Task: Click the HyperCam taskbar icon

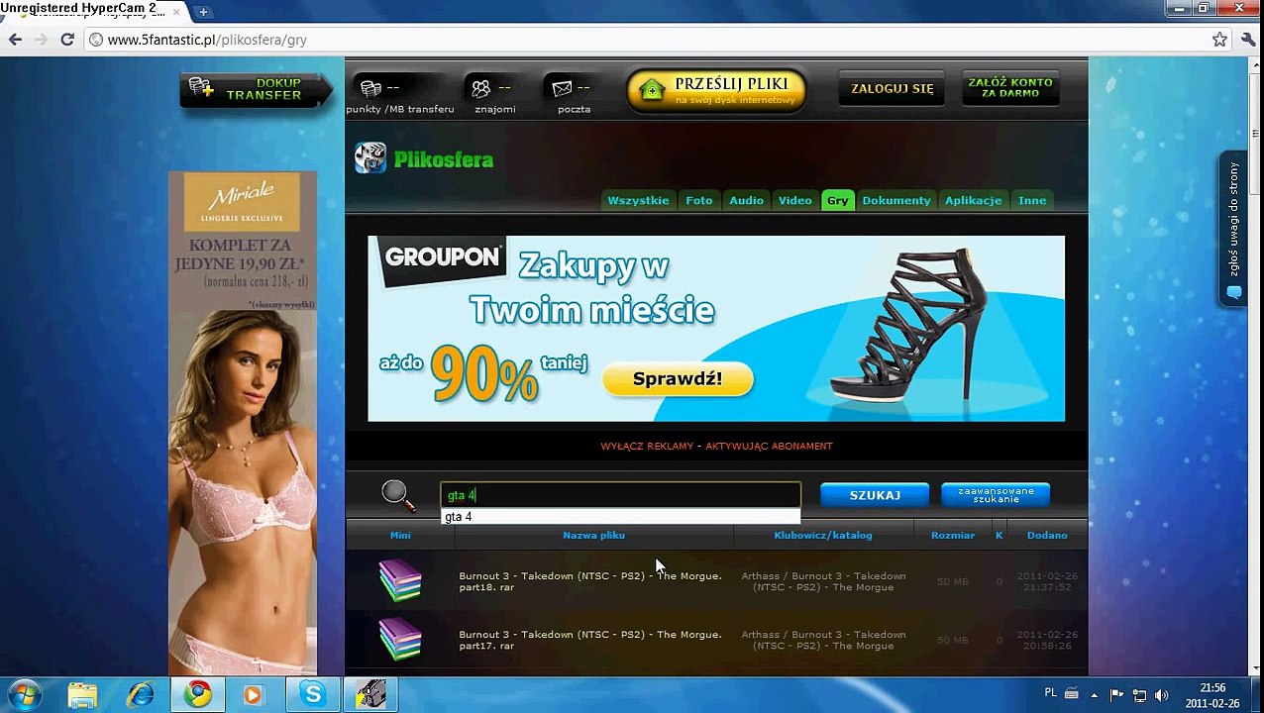Action: tap(370, 695)
